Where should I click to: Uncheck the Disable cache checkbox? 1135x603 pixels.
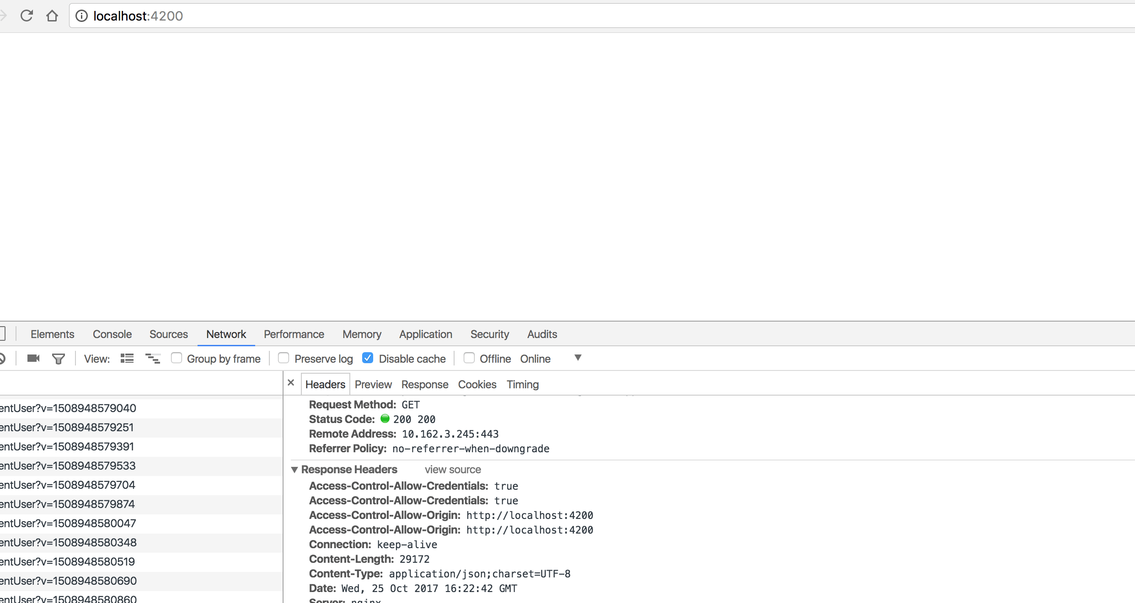click(368, 358)
